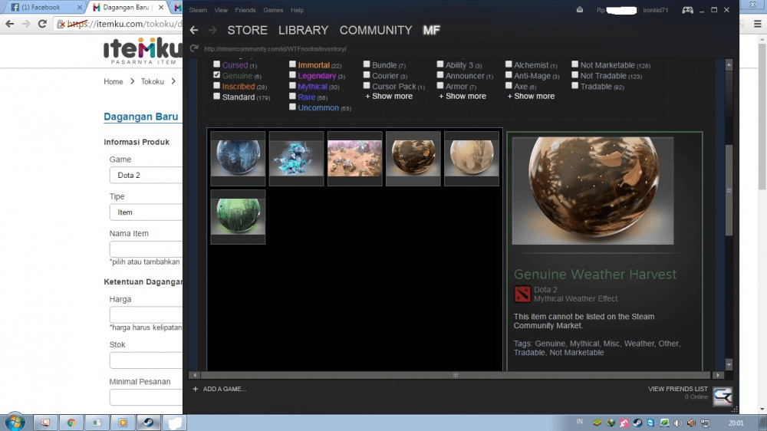The image size is (767, 431).
Task: Check the Inscribed quality filter
Action: click(x=217, y=86)
